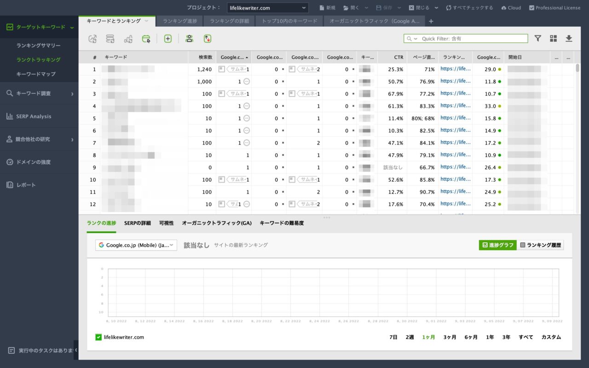
Task: Click the scheduled calendar task icon
Action: point(146,39)
